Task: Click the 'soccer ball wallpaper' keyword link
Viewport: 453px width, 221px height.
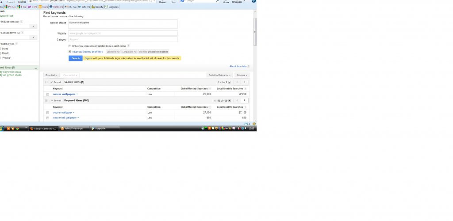Action: (x=65, y=118)
